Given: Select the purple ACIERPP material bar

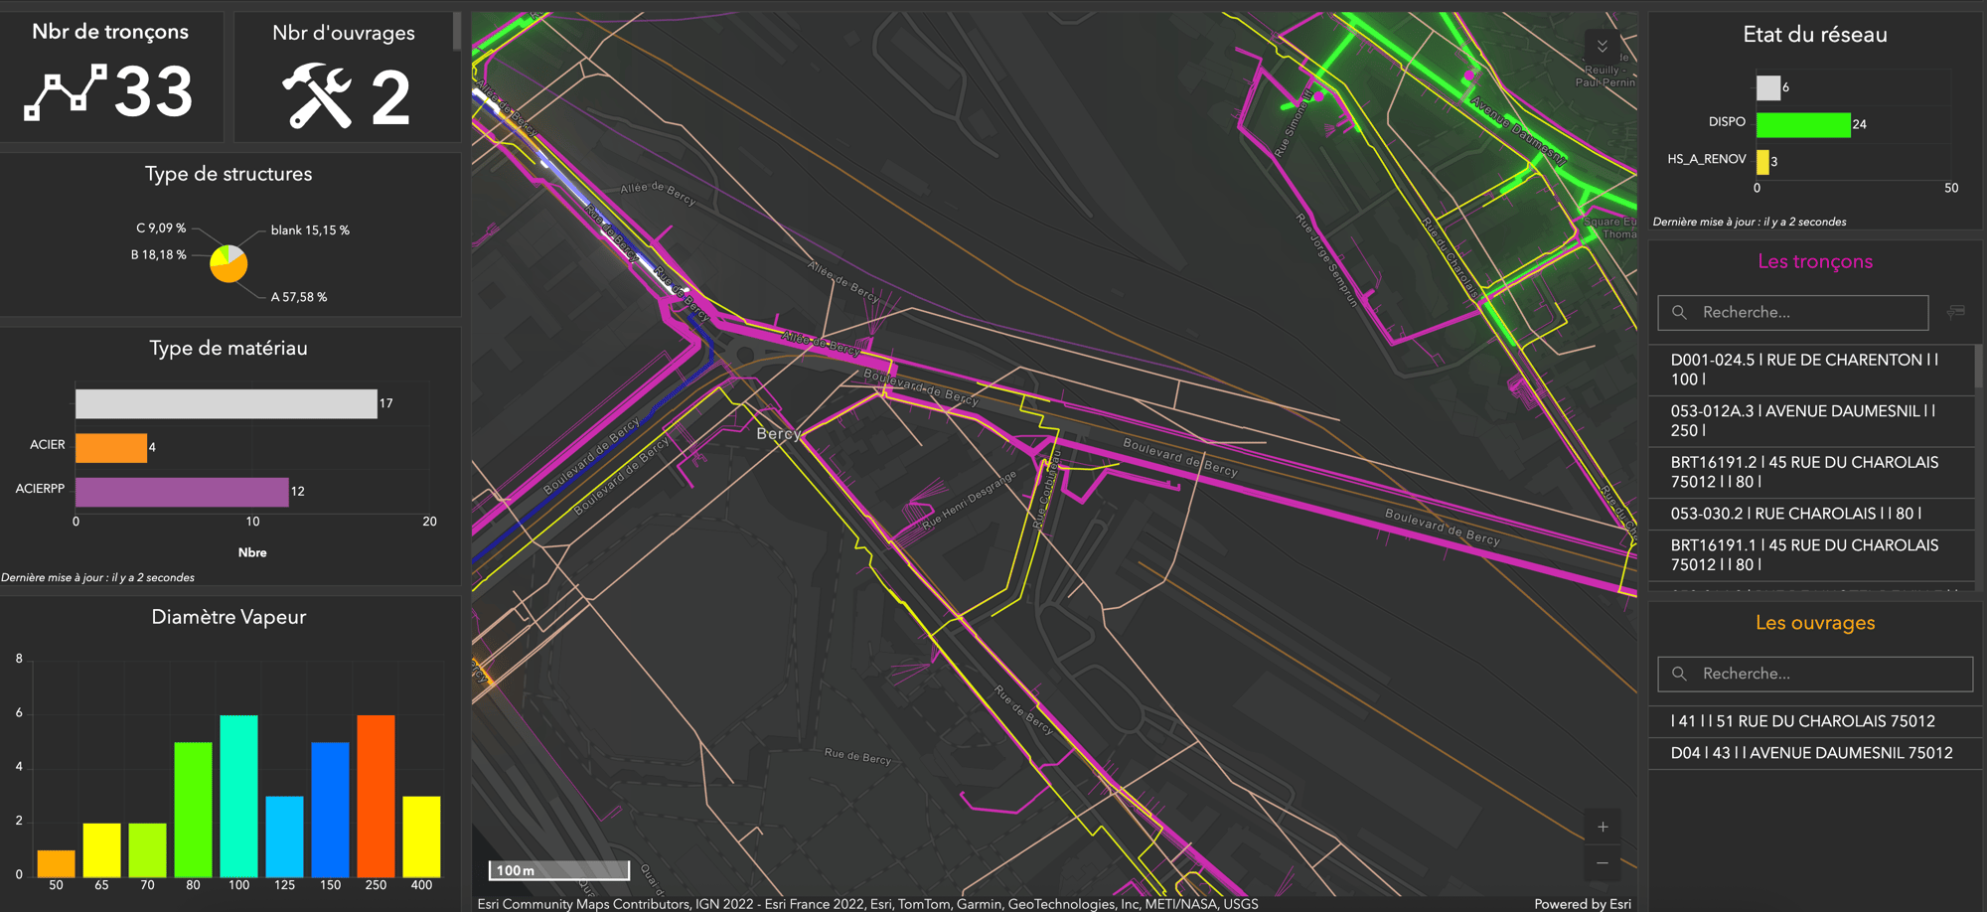Looking at the screenshot, I should 182,492.
